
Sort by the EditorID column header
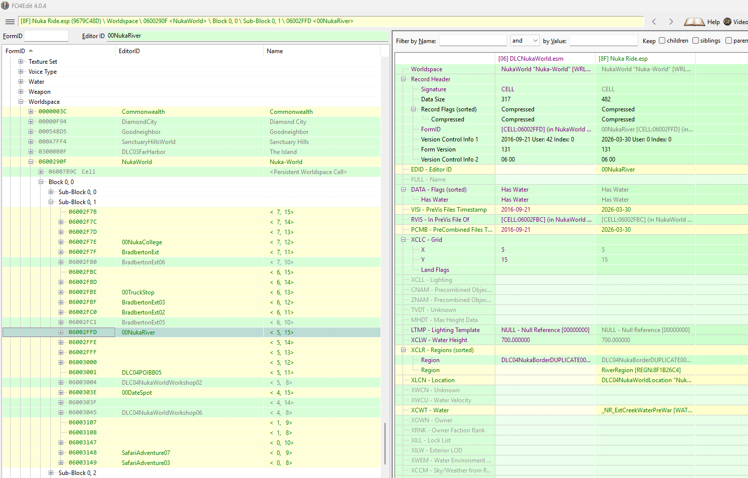coord(190,51)
